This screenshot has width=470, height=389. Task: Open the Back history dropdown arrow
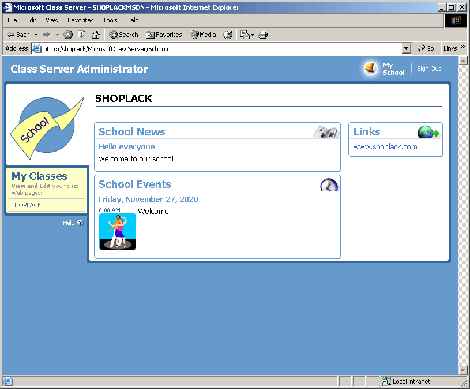point(36,35)
